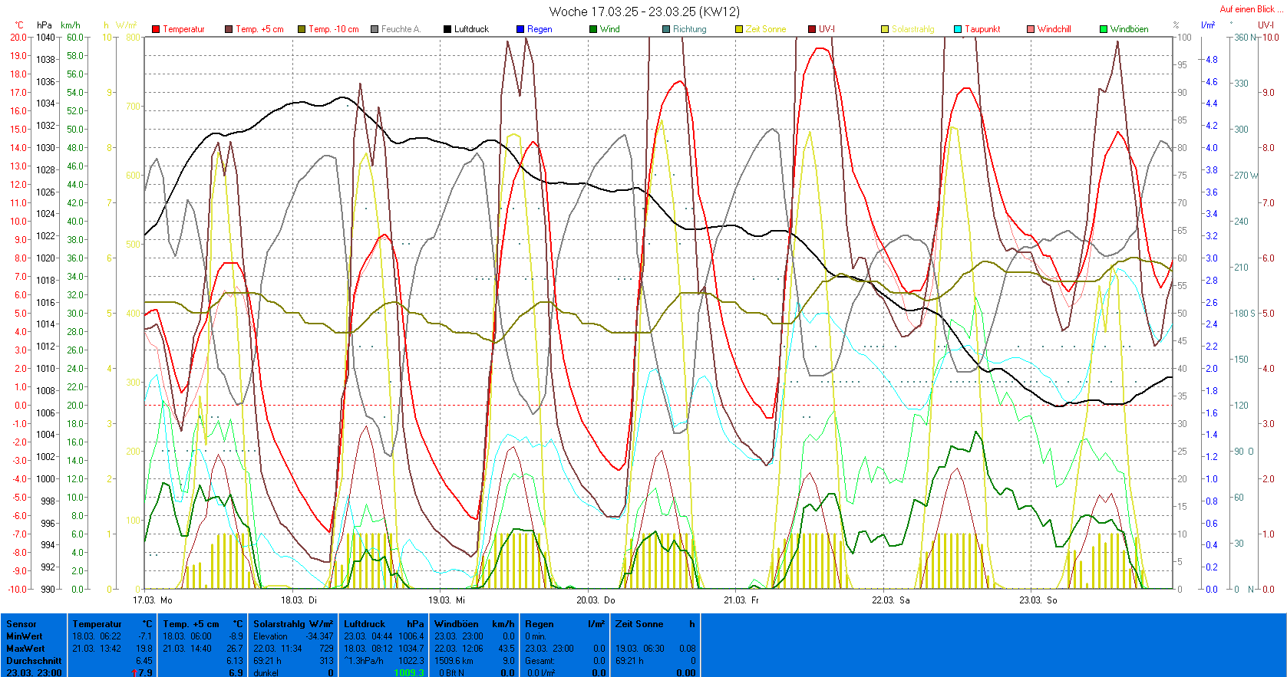Click the 'Zeit Sonne h' column header
The height and width of the screenshot is (677, 1287).
[x=655, y=624]
